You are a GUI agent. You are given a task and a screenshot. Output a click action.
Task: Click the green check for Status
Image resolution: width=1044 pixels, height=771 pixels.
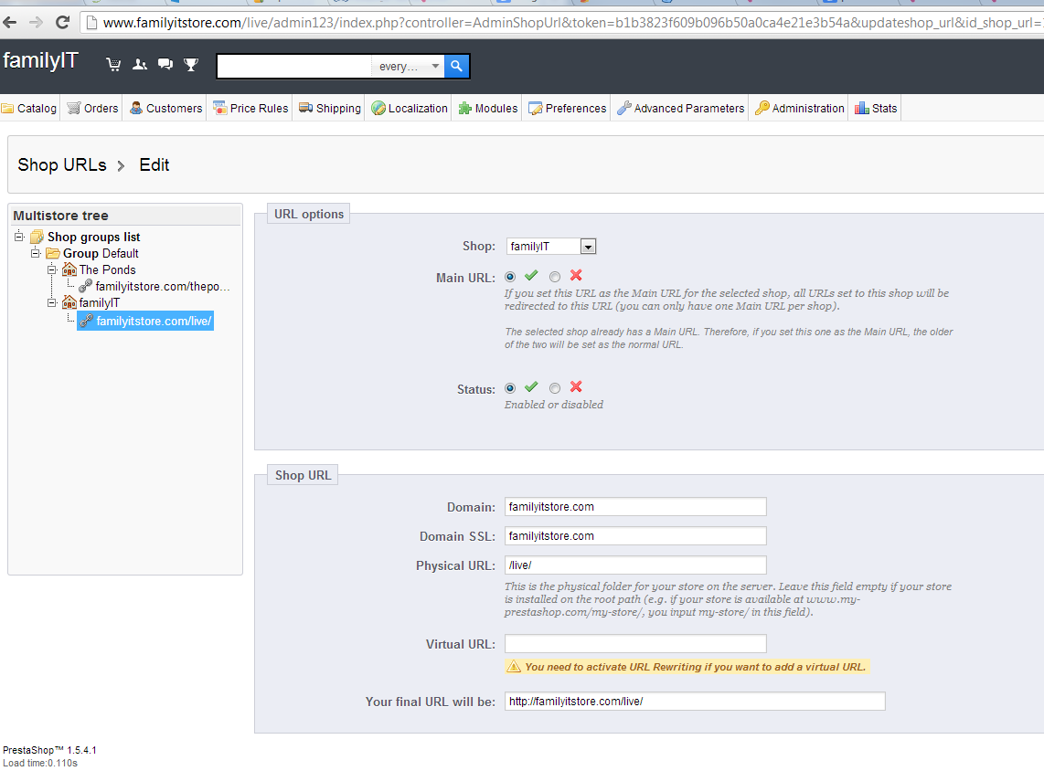point(531,387)
